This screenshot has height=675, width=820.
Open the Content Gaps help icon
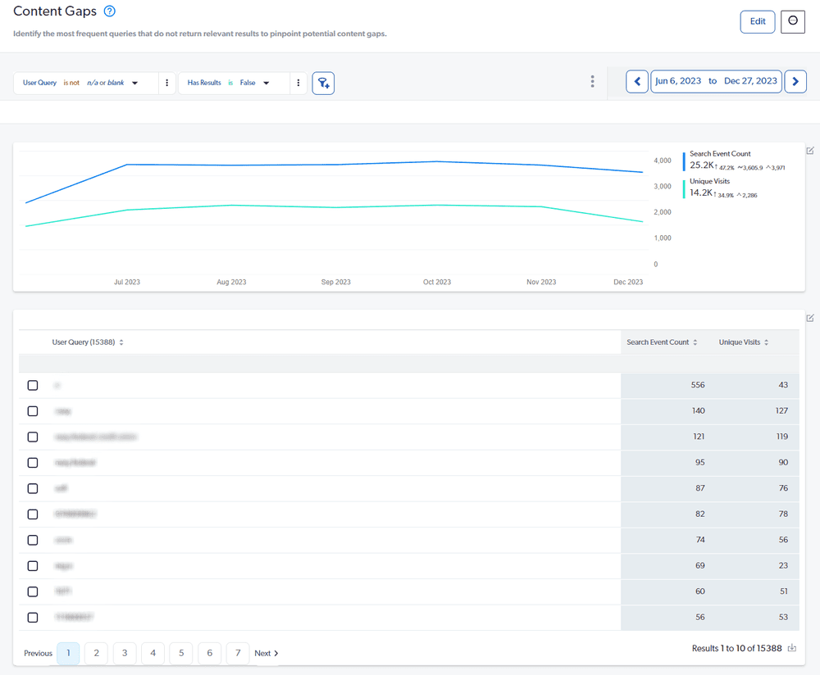tap(109, 11)
